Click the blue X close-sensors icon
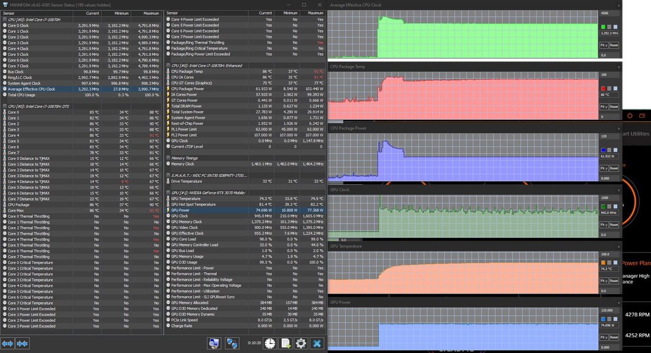 [x=317, y=343]
